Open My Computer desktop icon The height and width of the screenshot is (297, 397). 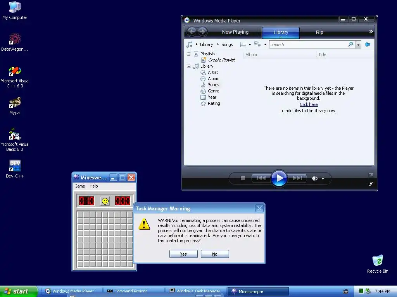(15, 10)
